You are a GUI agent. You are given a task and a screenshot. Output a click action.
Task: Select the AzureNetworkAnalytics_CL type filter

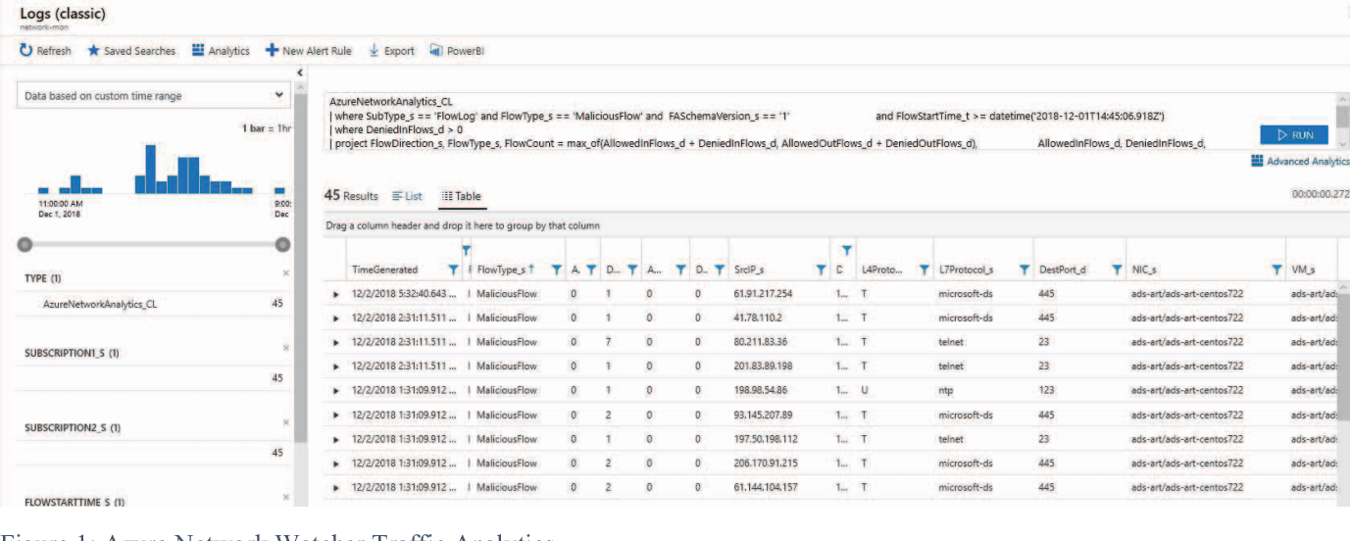(154, 304)
